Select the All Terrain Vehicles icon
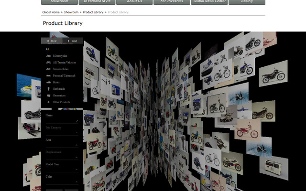306x191 pixels. click(x=48, y=63)
